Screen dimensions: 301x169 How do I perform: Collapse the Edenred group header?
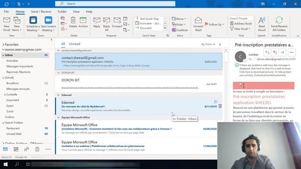58,95
